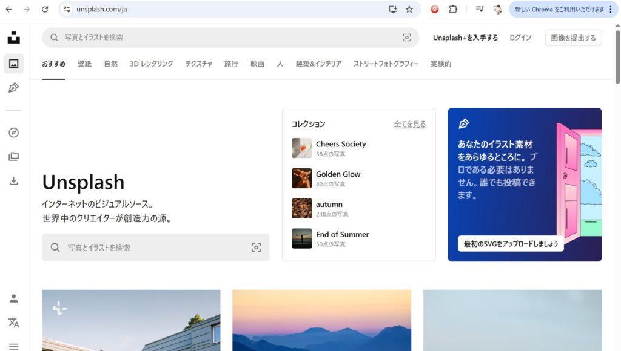This screenshot has width=621, height=351.
Task: Open the Collections icon in left sidebar
Action: 13,157
